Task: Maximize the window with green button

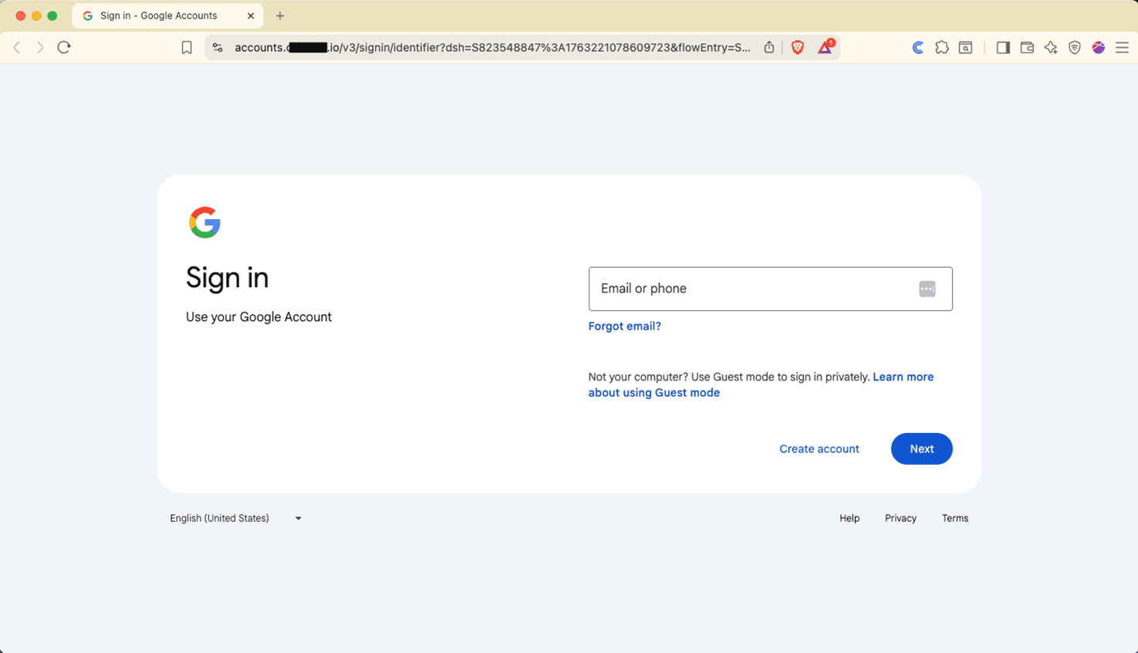Action: pyautogui.click(x=52, y=15)
